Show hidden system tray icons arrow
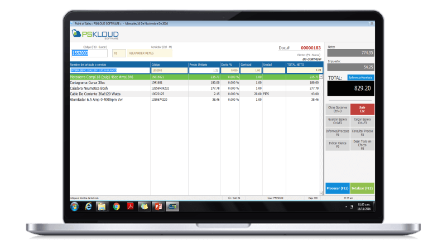 coord(346,207)
